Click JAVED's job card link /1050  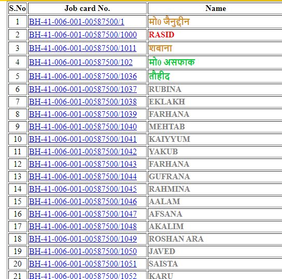click(x=83, y=251)
